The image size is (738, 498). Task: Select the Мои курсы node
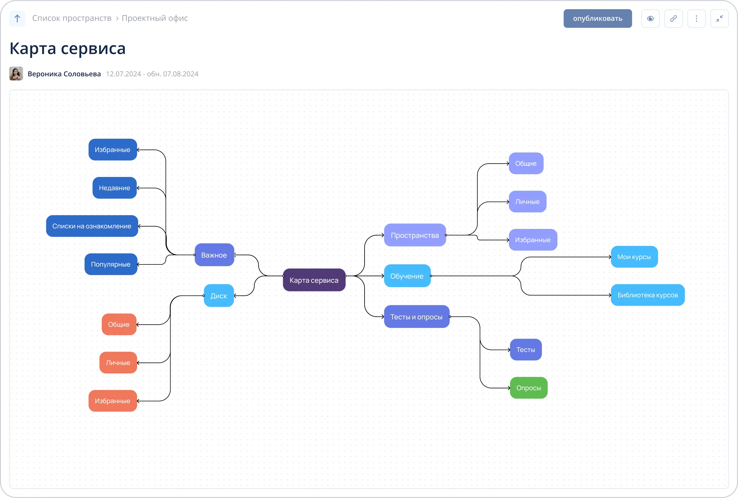click(x=634, y=257)
